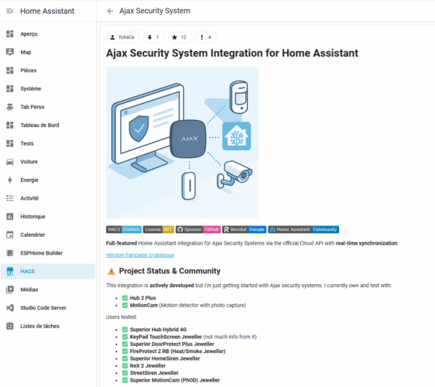Click the Home Assistant sidebar title
Viewport: 435px width, 387px height.
coord(47,11)
